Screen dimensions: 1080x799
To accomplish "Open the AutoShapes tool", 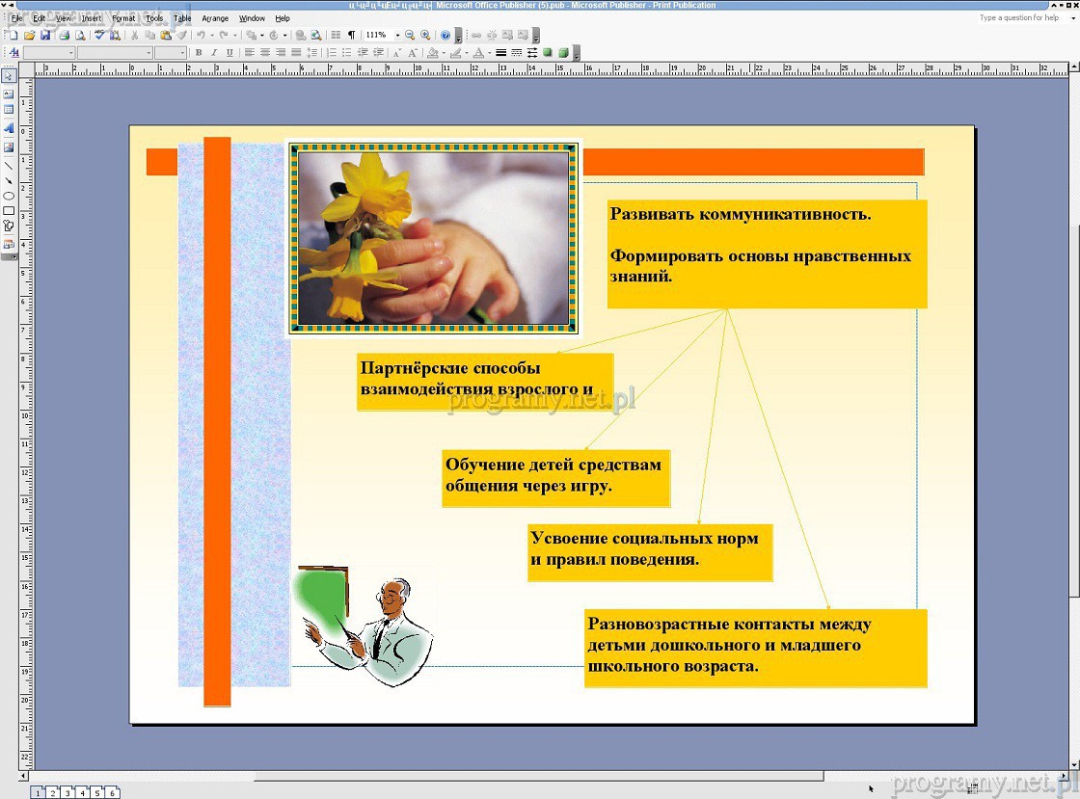I will tap(9, 226).
